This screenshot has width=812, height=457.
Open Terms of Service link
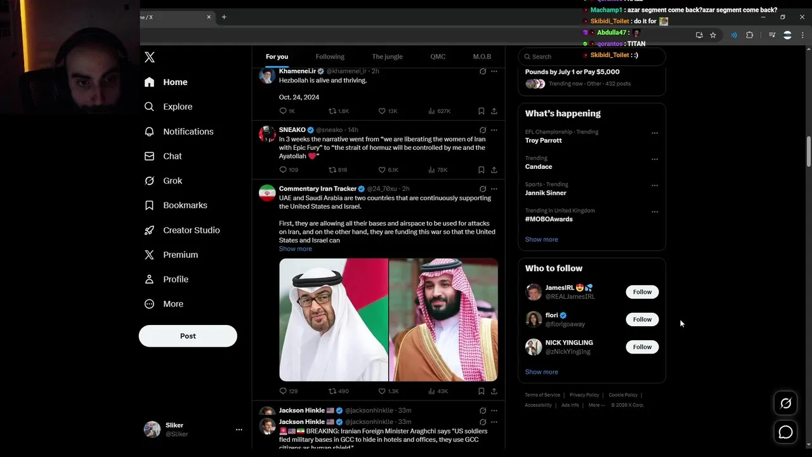coord(542,395)
